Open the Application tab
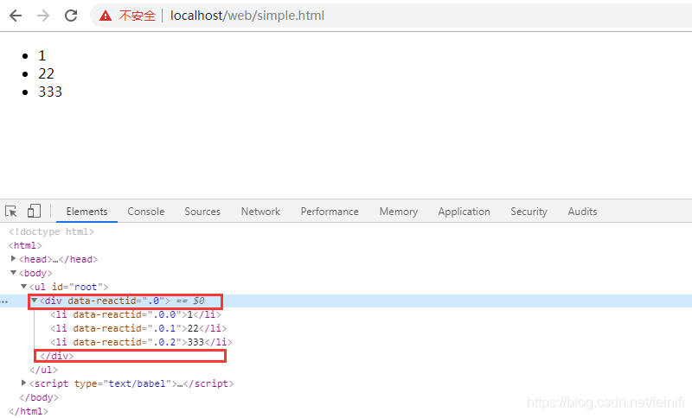Viewport: 692px width, 418px height. click(464, 212)
